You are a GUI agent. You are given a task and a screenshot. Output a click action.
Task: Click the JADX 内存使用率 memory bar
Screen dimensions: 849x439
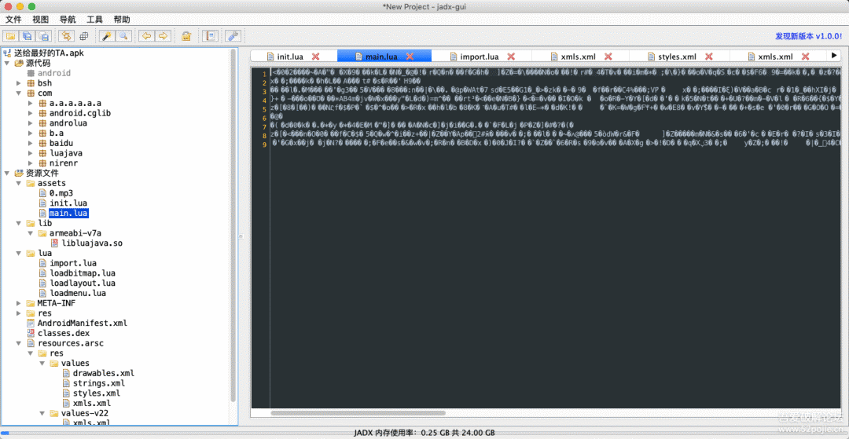(424, 433)
